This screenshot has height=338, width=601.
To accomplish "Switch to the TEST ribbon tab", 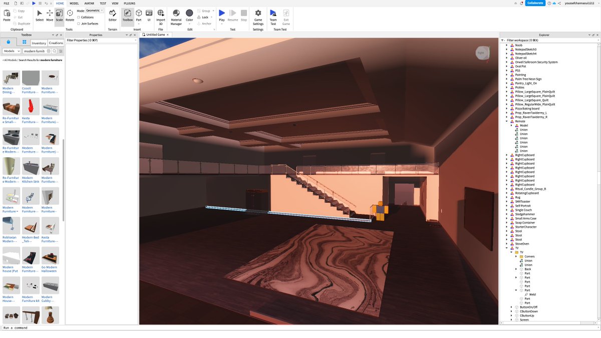I will pos(103,3).
